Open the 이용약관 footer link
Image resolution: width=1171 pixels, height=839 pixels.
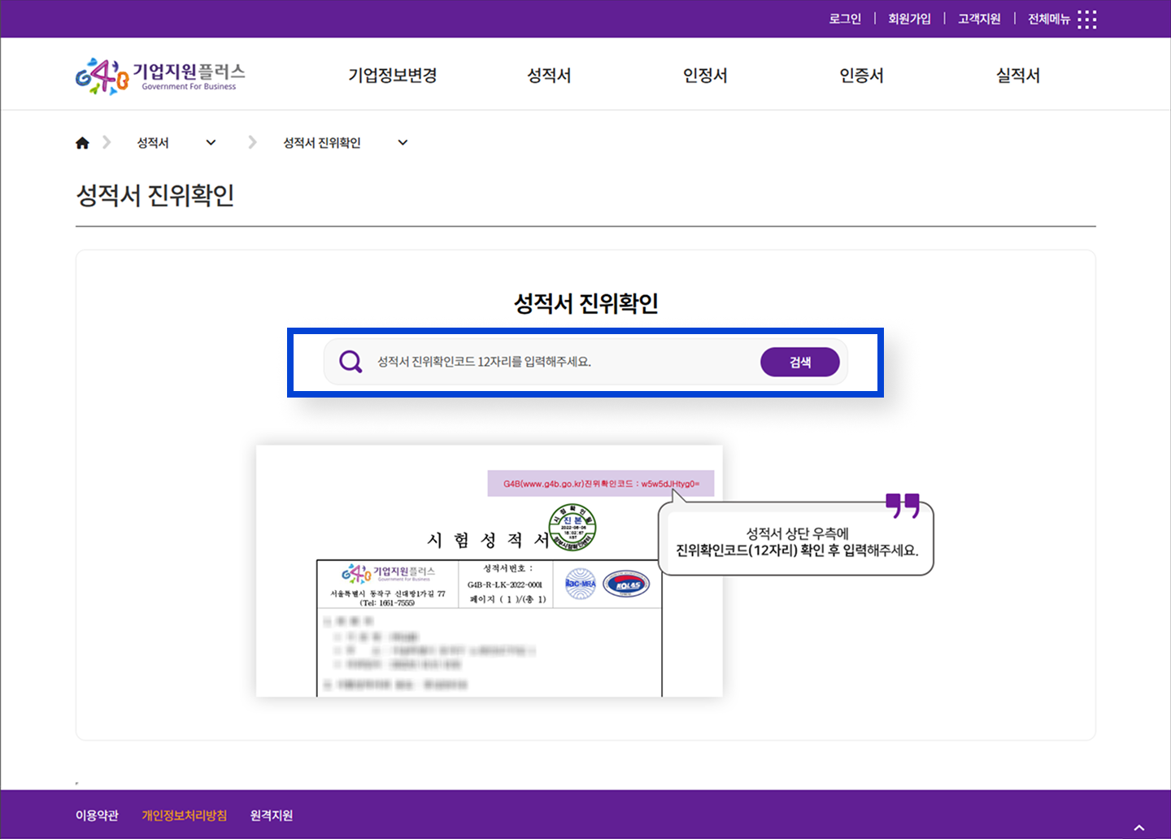97,815
